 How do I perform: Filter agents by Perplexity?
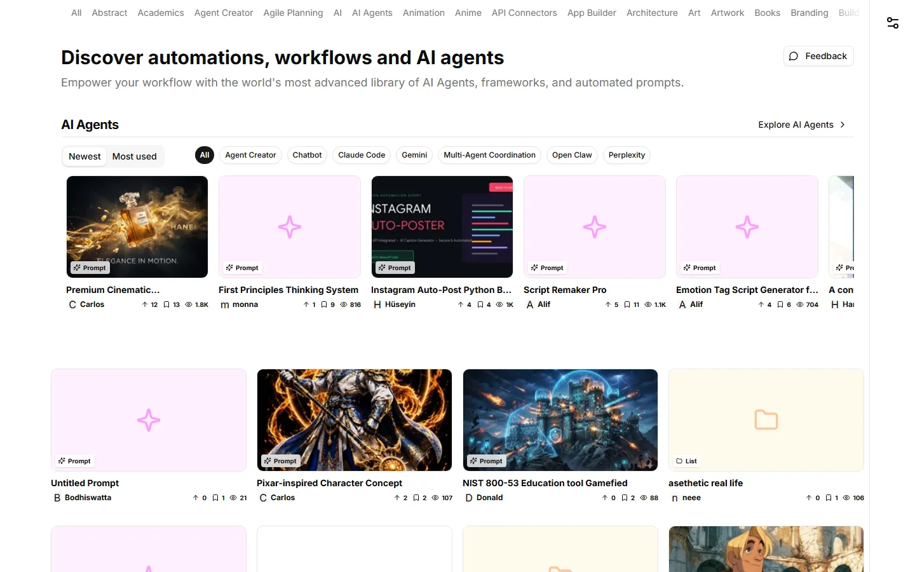pos(627,155)
